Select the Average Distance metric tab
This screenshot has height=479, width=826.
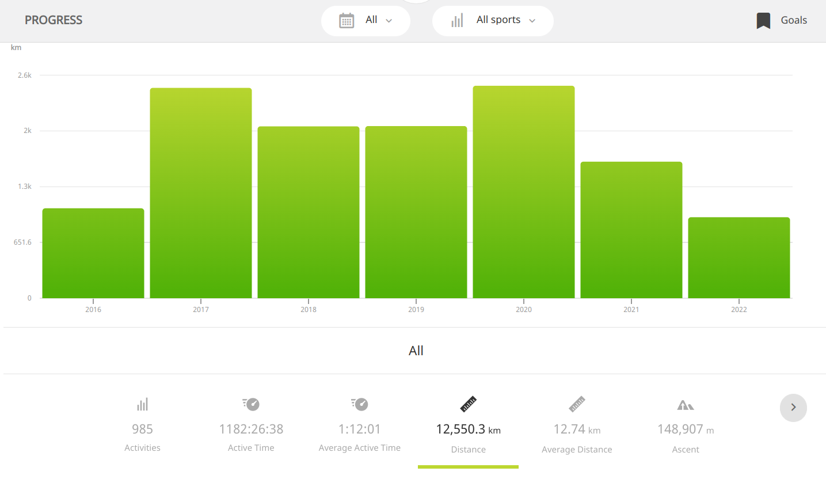577,425
